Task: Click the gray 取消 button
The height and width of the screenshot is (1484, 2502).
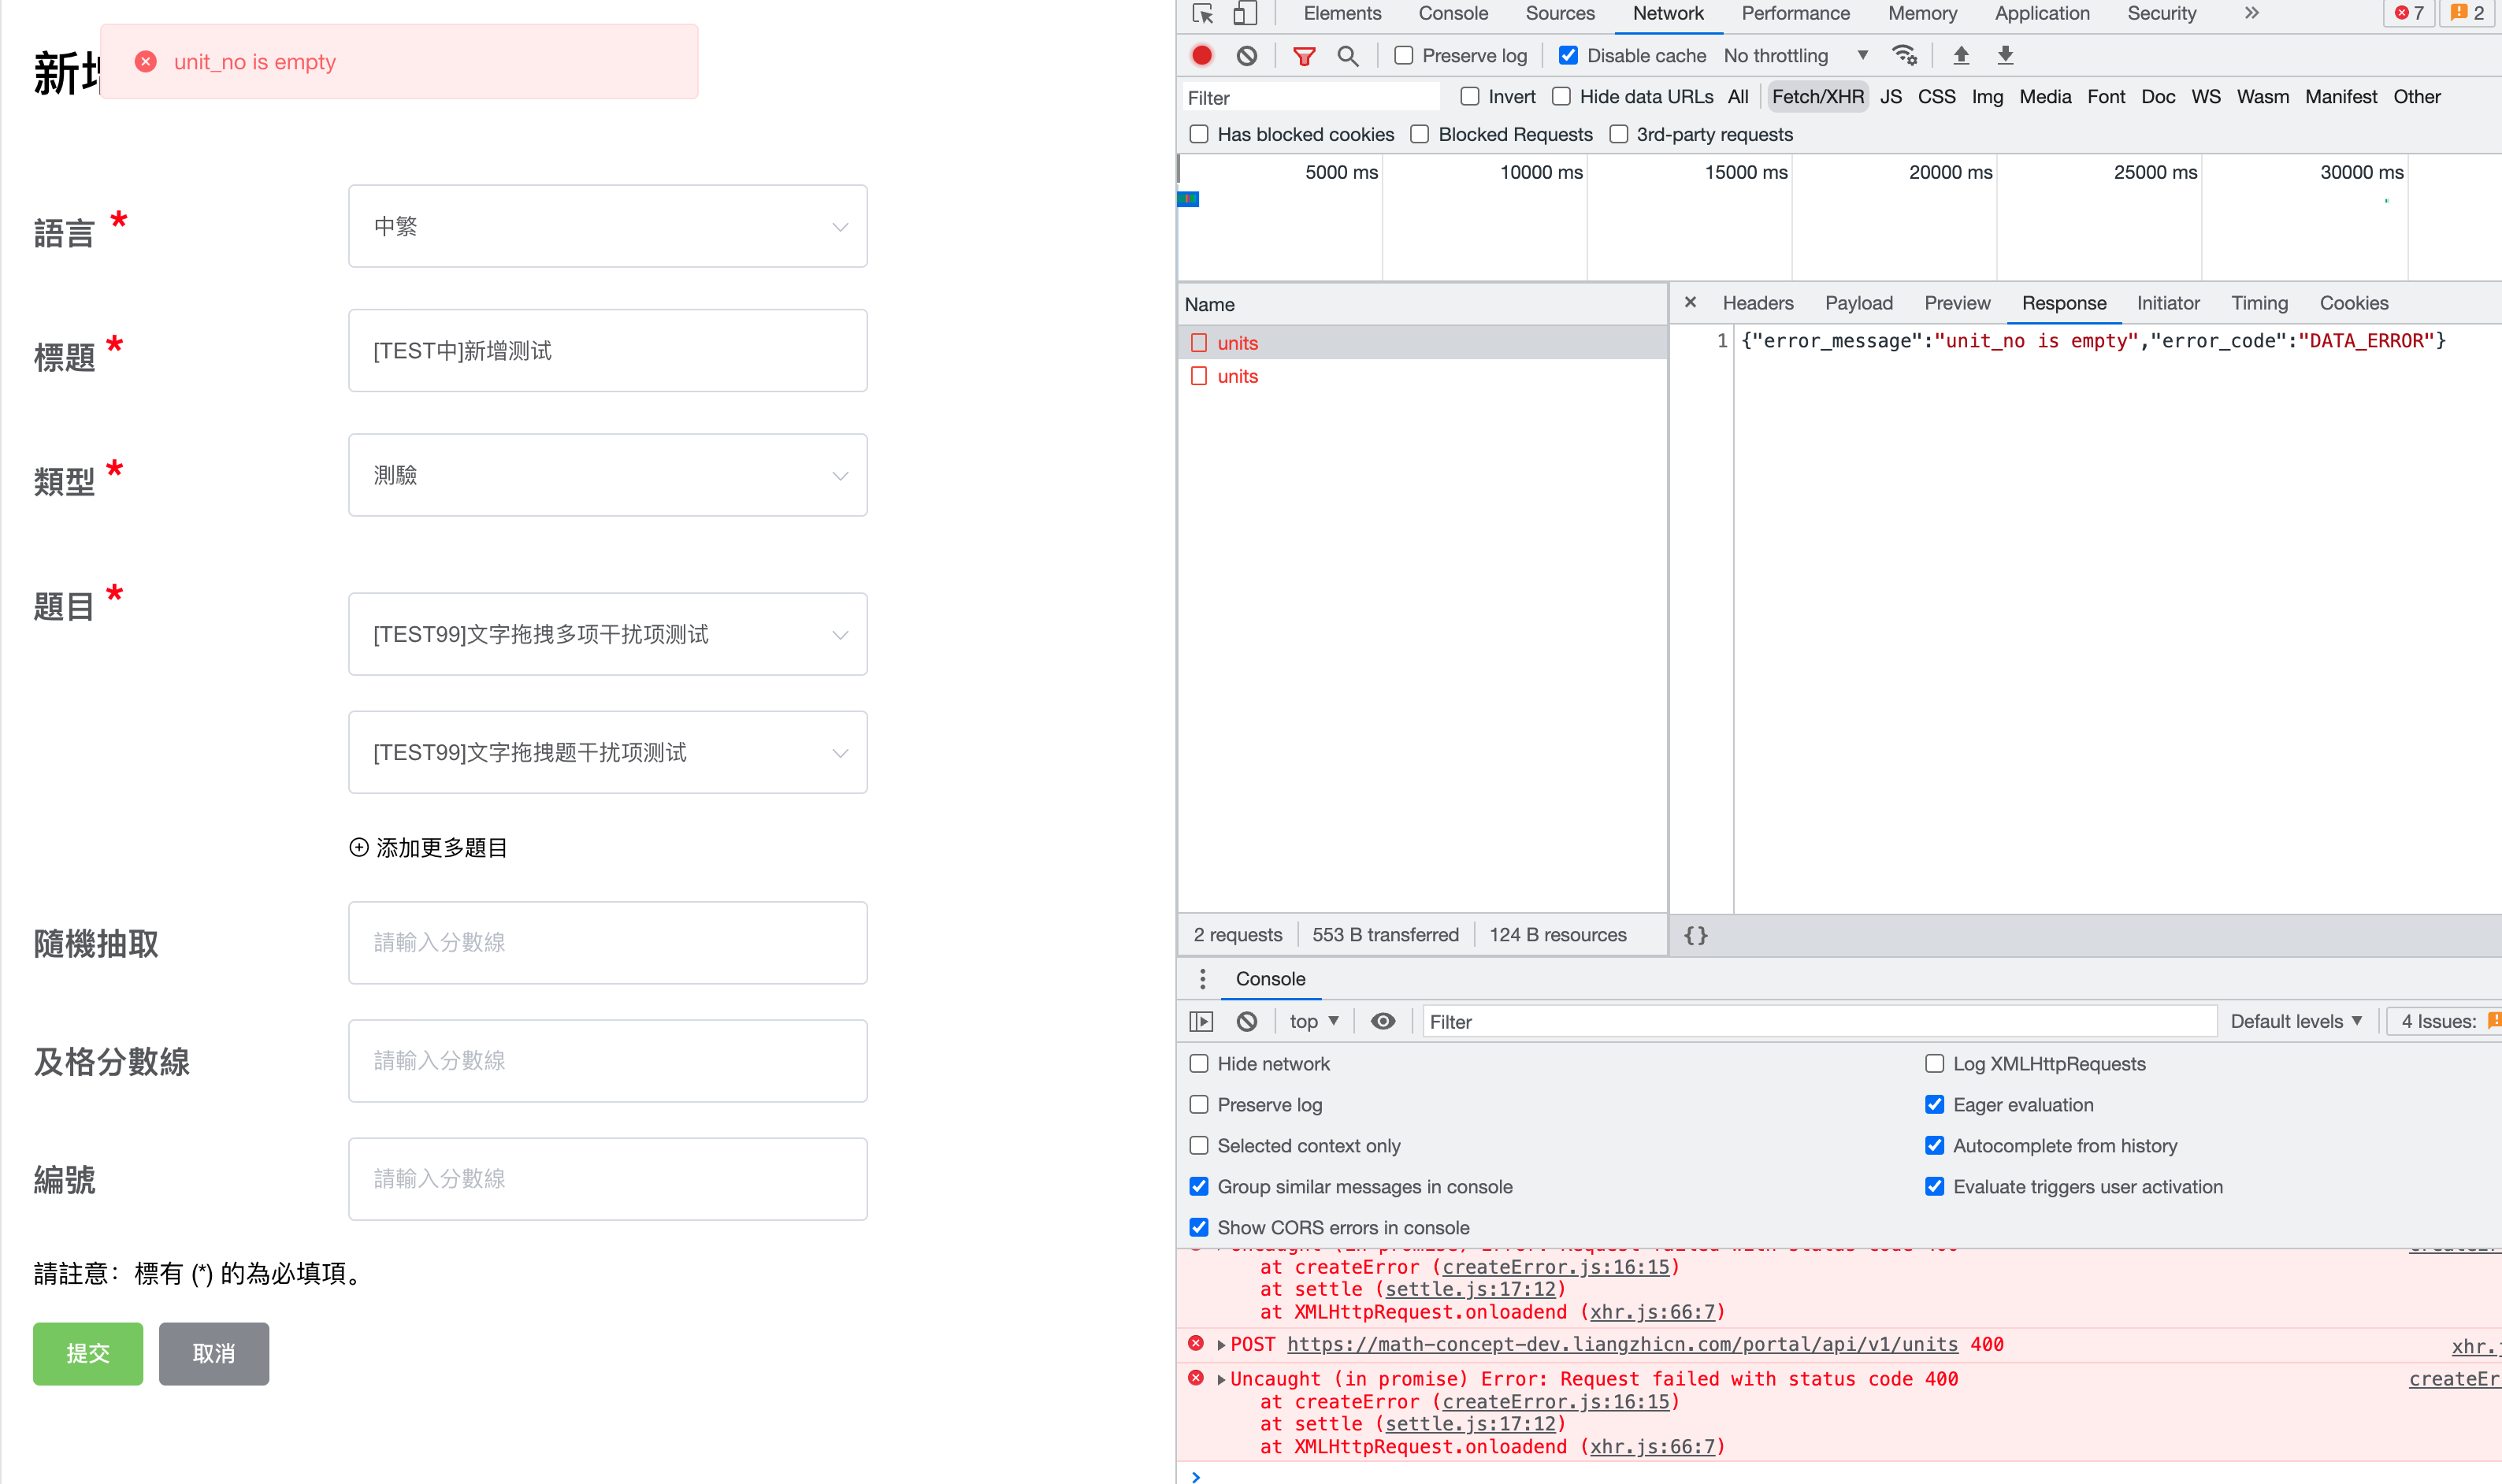Action: [x=214, y=1354]
